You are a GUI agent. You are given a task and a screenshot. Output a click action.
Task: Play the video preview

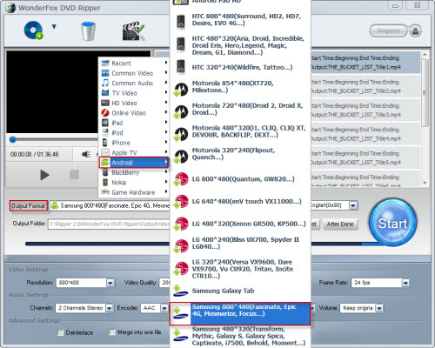pyautogui.click(x=44, y=175)
